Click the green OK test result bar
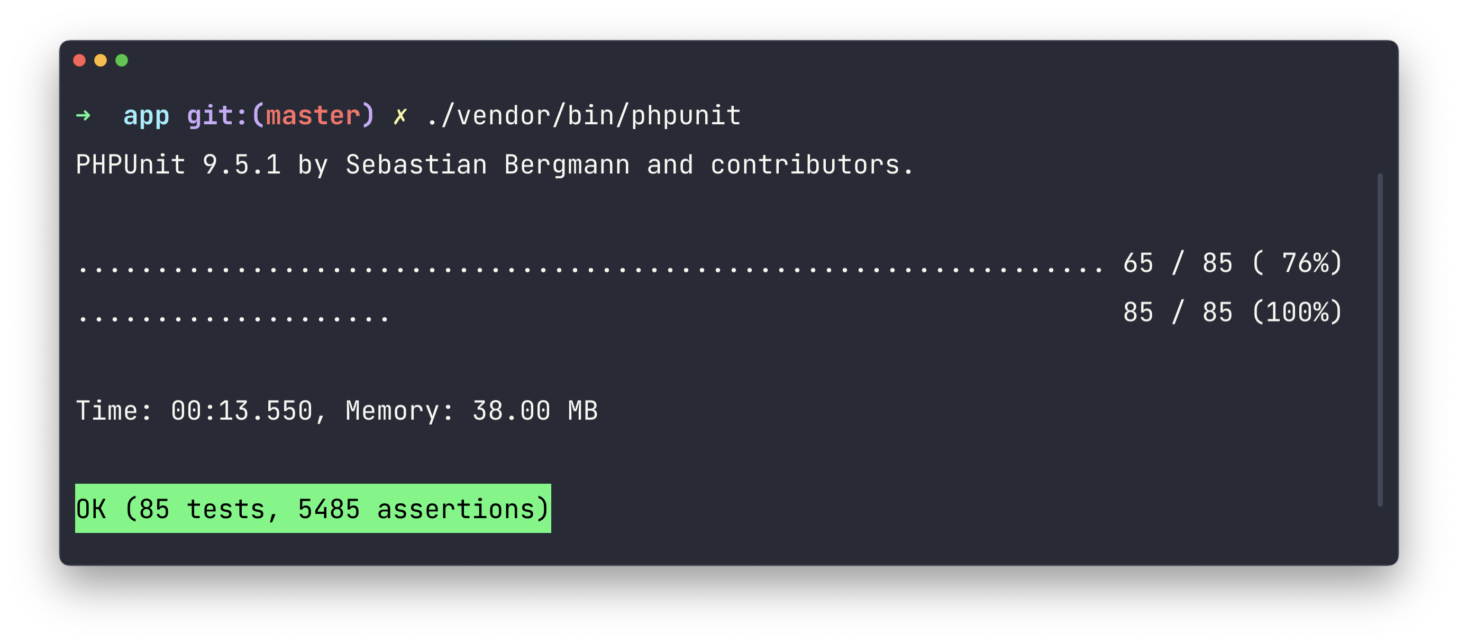 pos(313,509)
